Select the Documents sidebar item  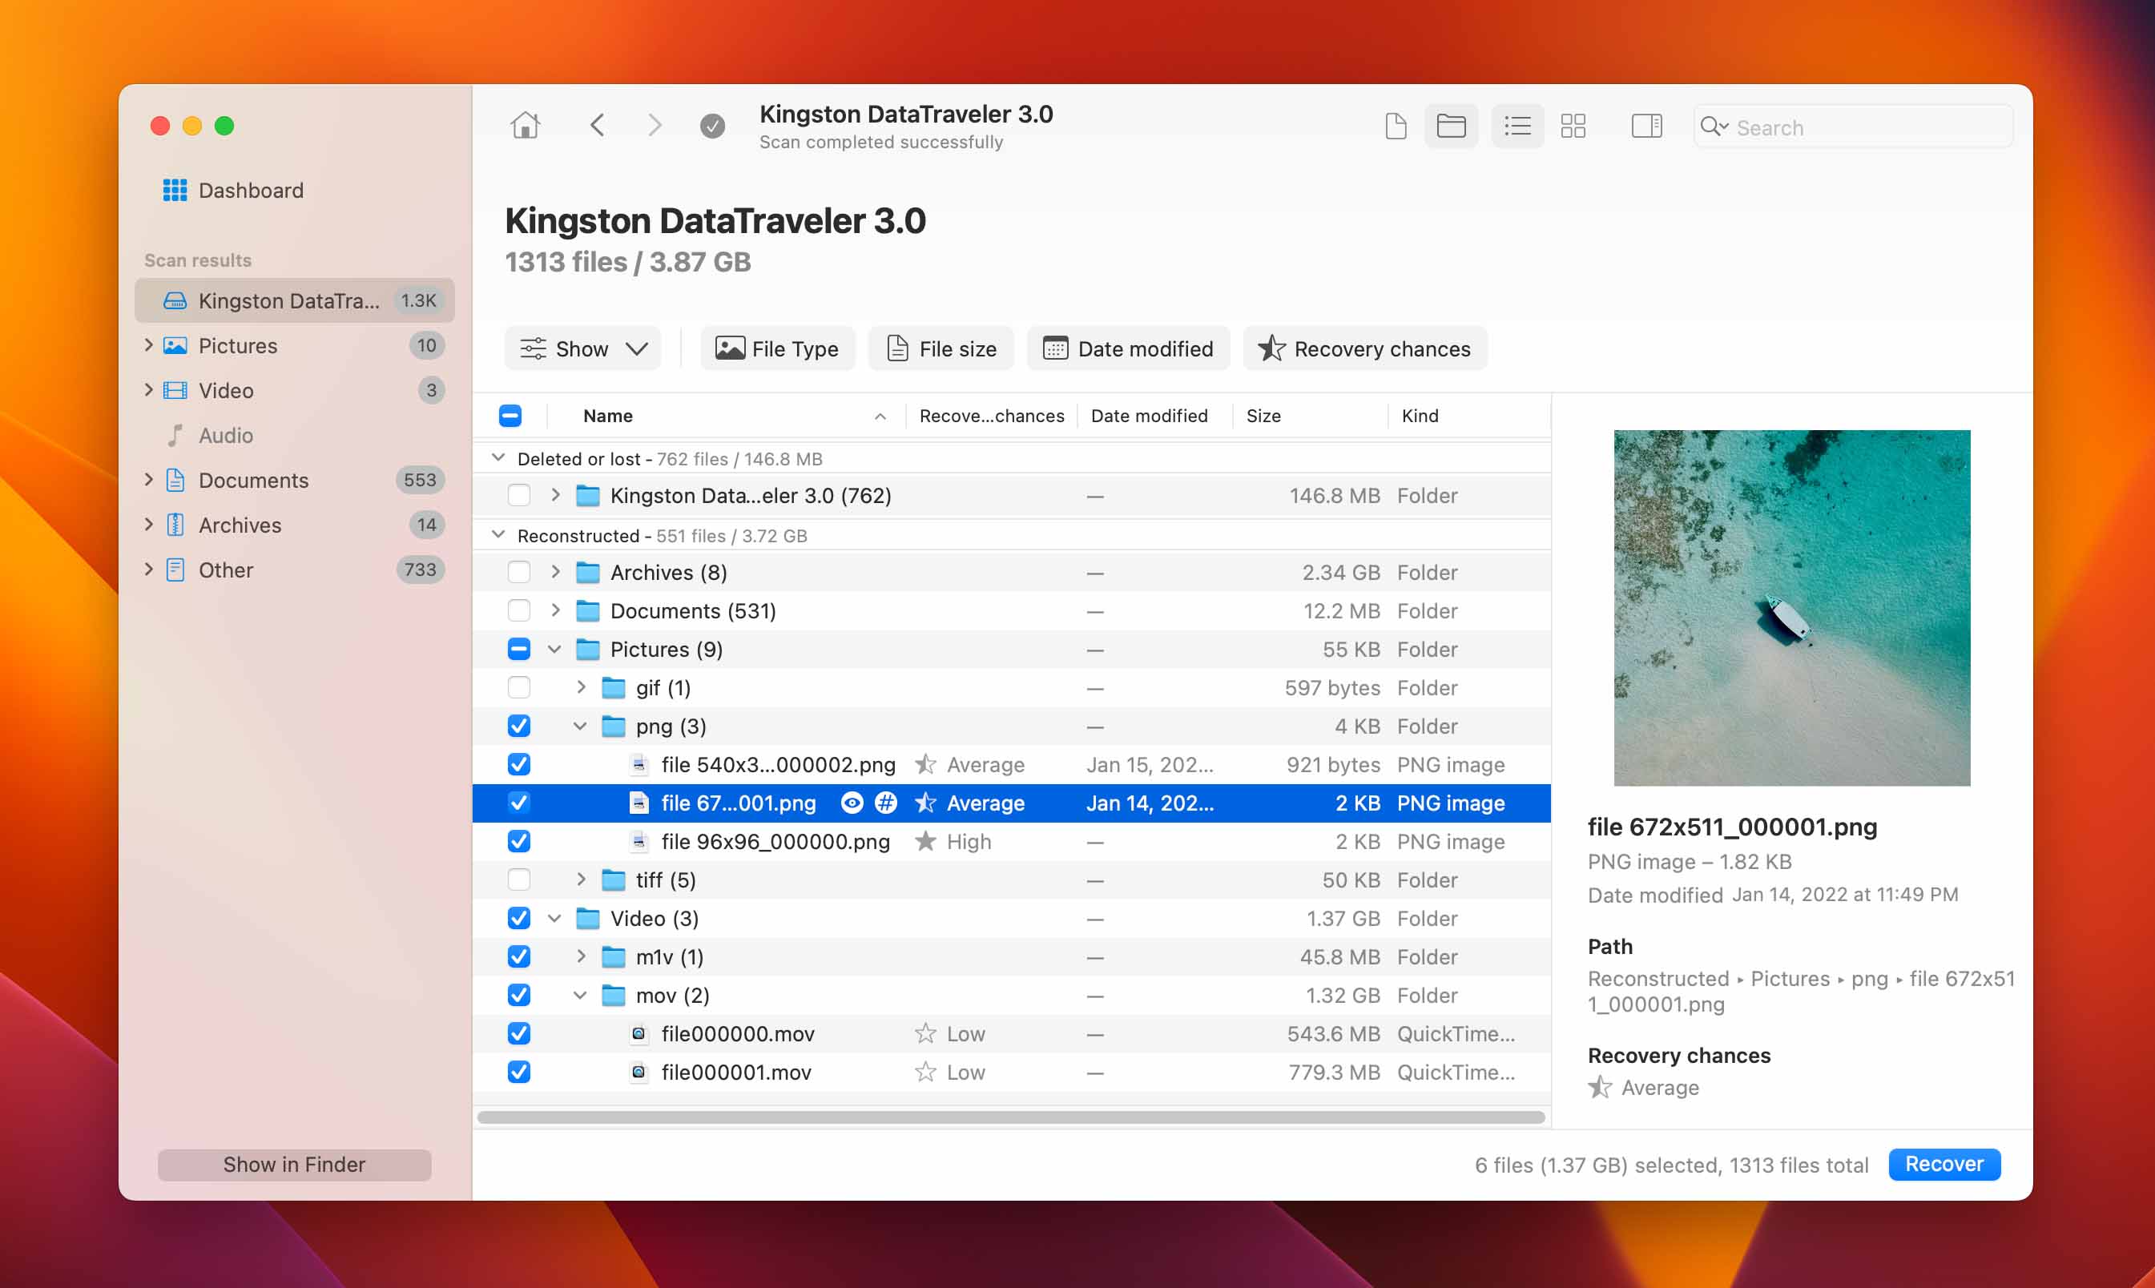295,480
